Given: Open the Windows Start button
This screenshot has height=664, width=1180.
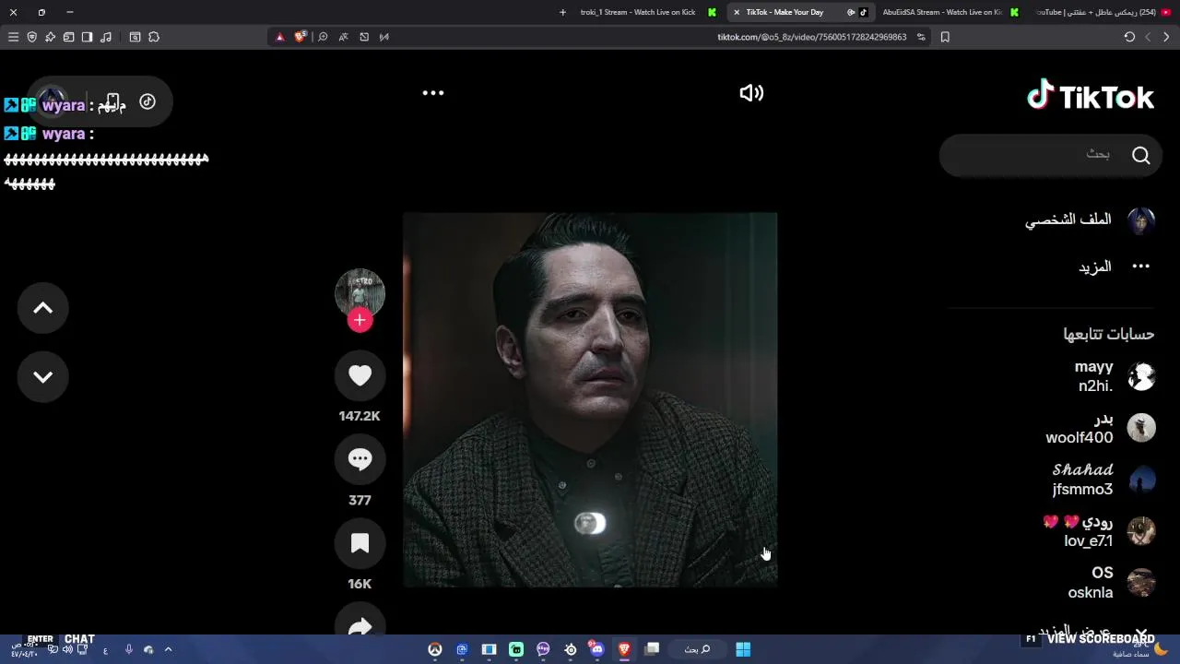Looking at the screenshot, I should [x=743, y=649].
